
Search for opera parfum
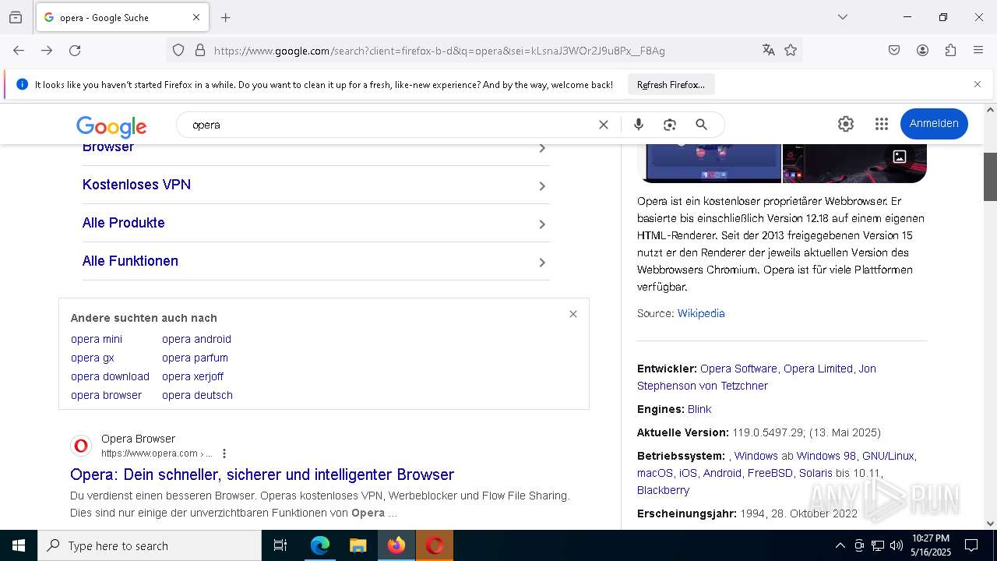195,358
